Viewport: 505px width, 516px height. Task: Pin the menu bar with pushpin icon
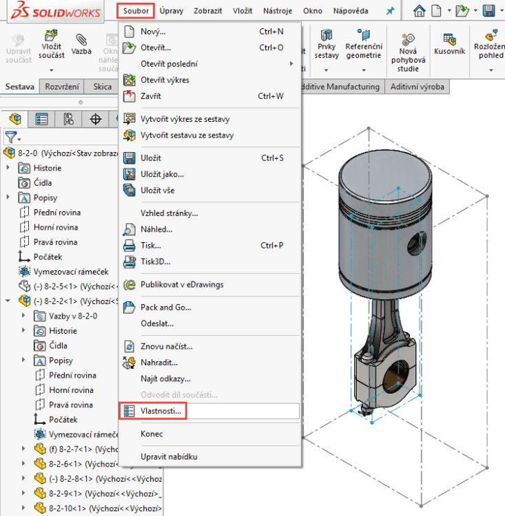(390, 11)
